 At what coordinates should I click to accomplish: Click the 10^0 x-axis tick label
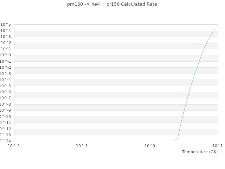[x=150, y=145]
